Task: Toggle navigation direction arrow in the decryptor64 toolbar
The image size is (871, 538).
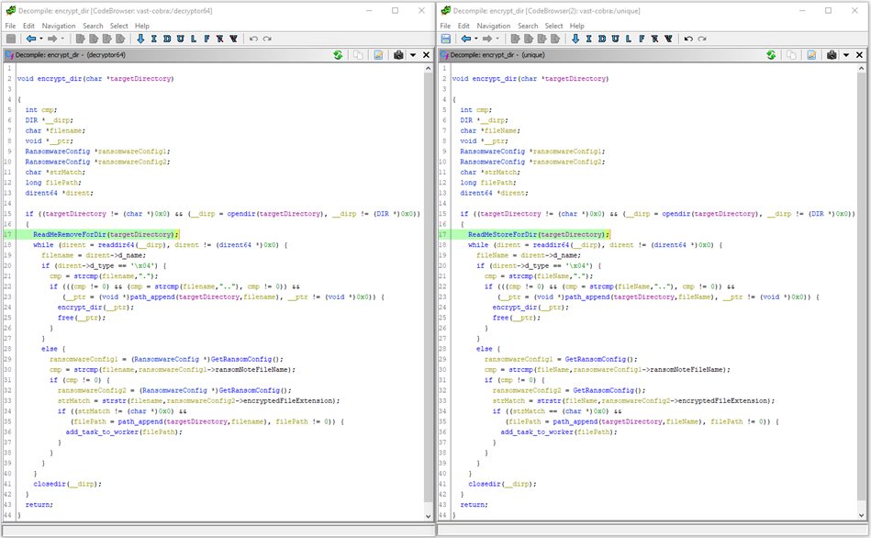Action: tap(140, 39)
